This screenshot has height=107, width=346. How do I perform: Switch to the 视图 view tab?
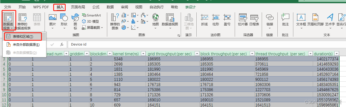(x=139, y=7)
